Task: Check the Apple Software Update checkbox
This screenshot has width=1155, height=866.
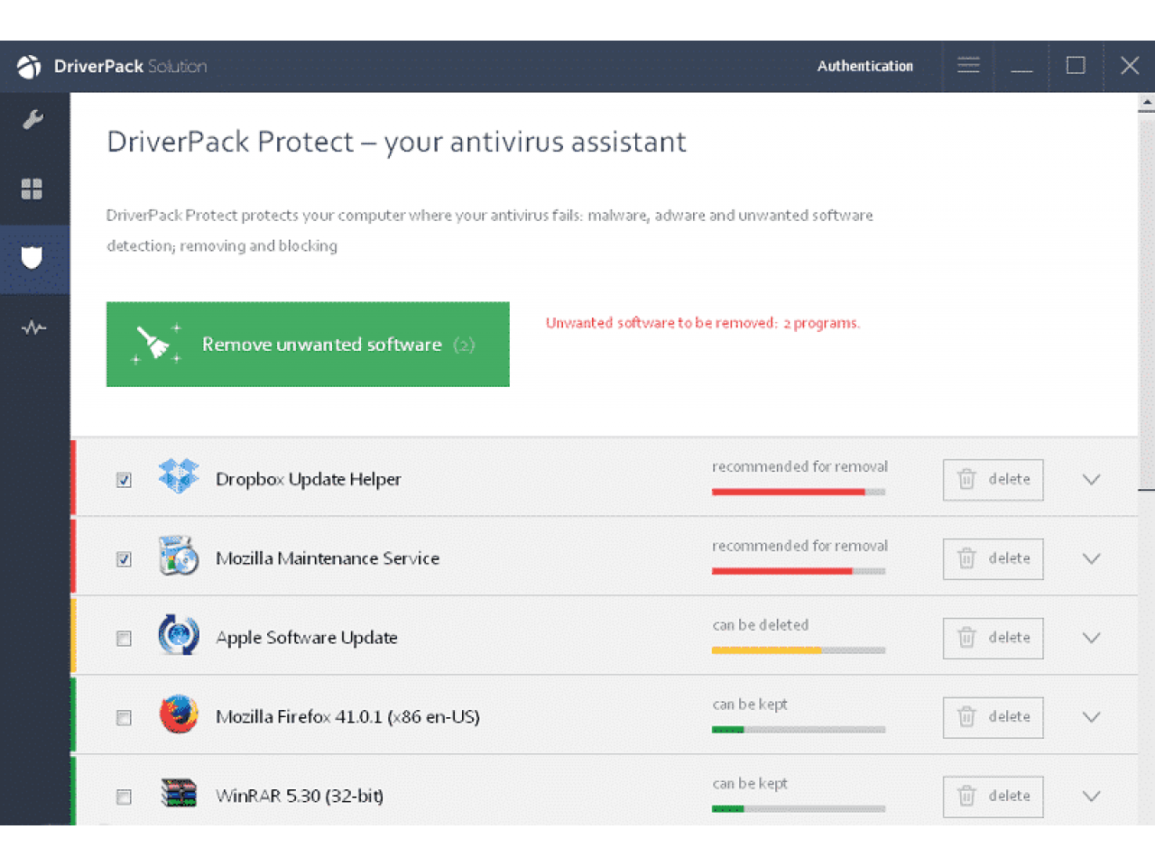Action: pyautogui.click(x=124, y=639)
